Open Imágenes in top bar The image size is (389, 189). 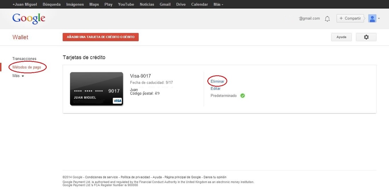click(75, 5)
